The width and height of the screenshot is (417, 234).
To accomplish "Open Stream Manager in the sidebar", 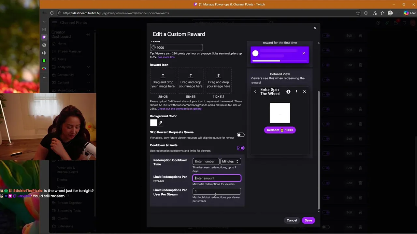I will [x=69, y=51].
